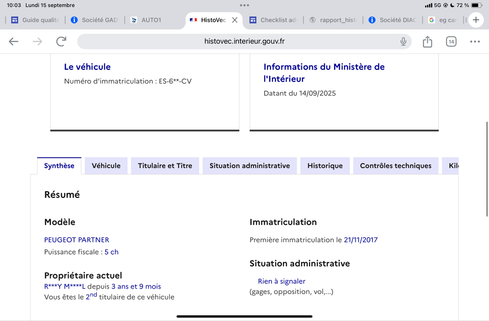The height and width of the screenshot is (321, 489).
Task: Go back with the left arrow
Action: point(14,41)
